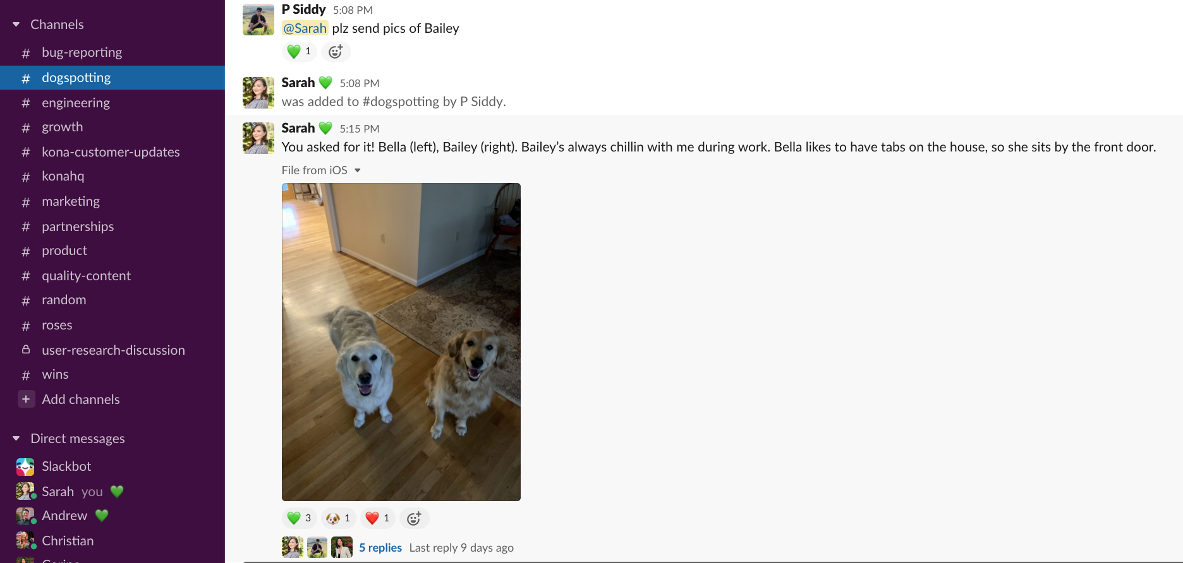Click the @Sarah mention
The height and width of the screenshot is (563, 1183).
coord(305,28)
